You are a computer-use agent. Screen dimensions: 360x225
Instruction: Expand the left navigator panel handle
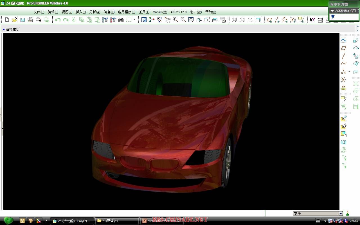1,114
